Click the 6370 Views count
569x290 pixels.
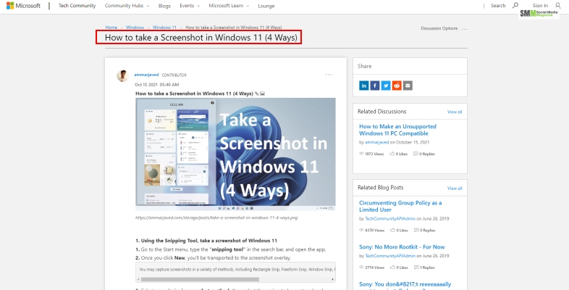point(371,231)
